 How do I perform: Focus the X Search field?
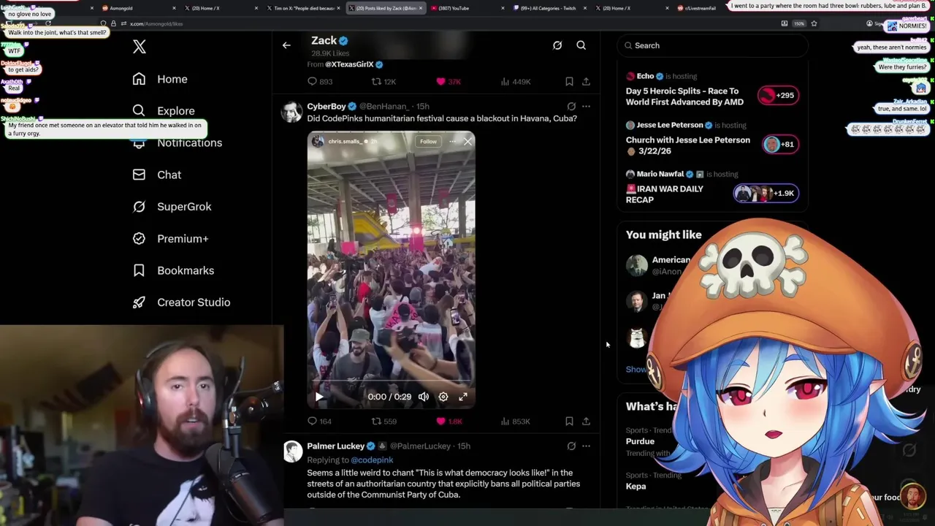[x=713, y=45]
